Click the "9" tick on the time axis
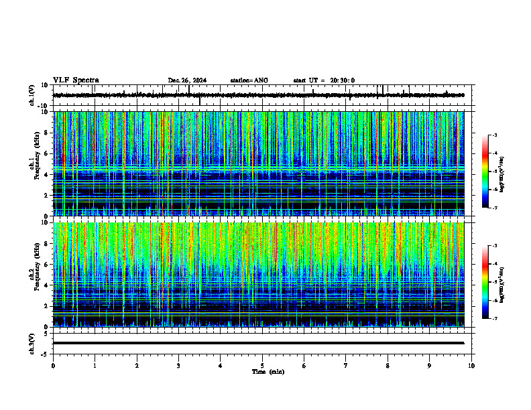The image size is (531, 410). (x=429, y=366)
